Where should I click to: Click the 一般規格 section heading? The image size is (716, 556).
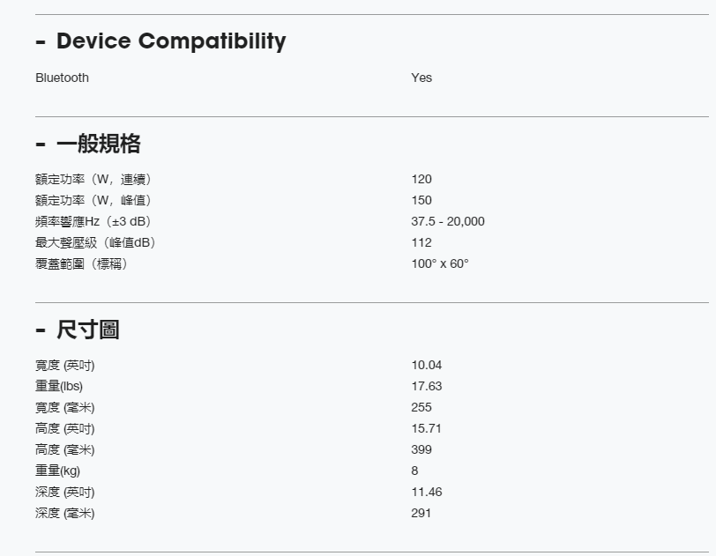pyautogui.click(x=98, y=144)
